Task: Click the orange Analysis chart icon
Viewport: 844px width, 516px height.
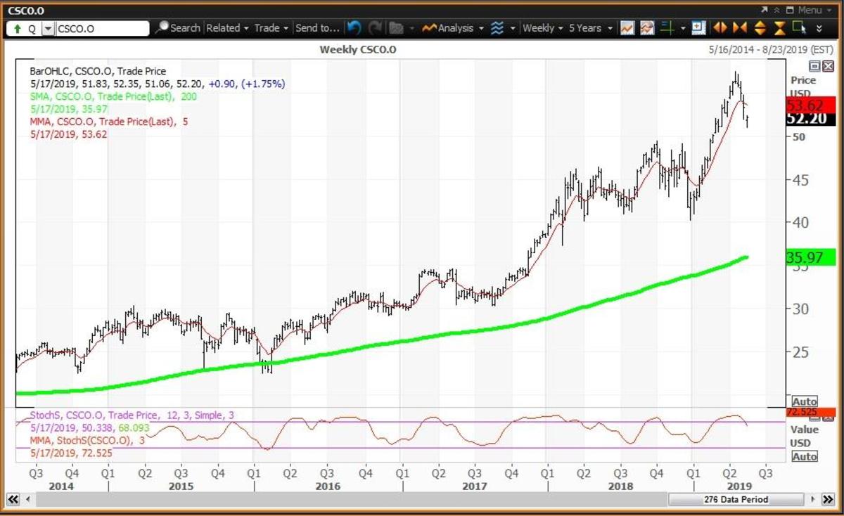Action: point(429,28)
